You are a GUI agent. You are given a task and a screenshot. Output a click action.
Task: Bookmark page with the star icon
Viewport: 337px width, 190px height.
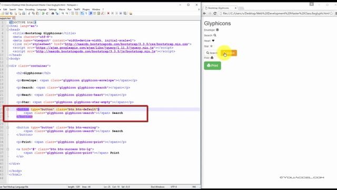(331, 13)
